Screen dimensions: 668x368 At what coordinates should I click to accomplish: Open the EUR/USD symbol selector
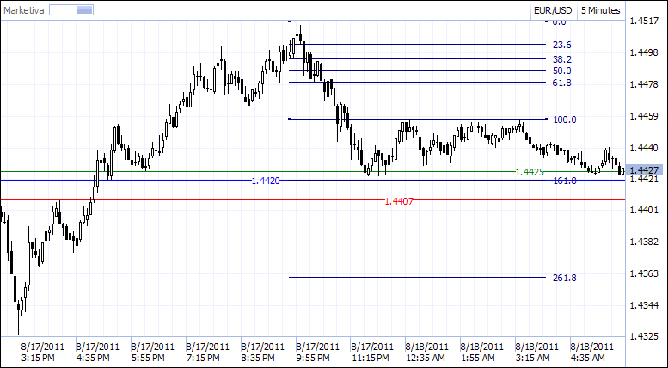(553, 10)
